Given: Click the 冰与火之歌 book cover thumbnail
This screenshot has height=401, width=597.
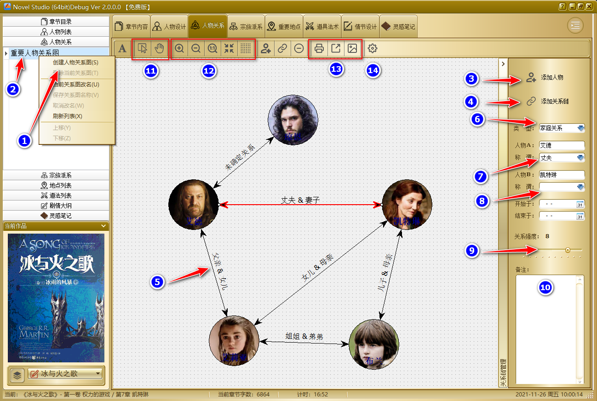Looking at the screenshot, I should (56, 298).
